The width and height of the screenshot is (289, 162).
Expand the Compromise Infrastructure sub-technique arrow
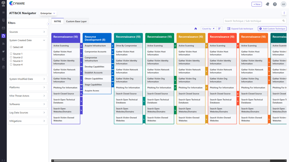[x=112, y=59]
